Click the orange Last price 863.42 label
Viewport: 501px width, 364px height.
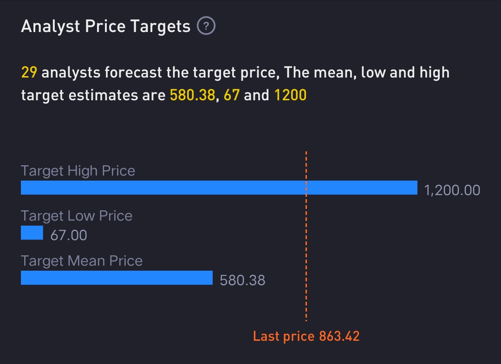[x=306, y=336]
